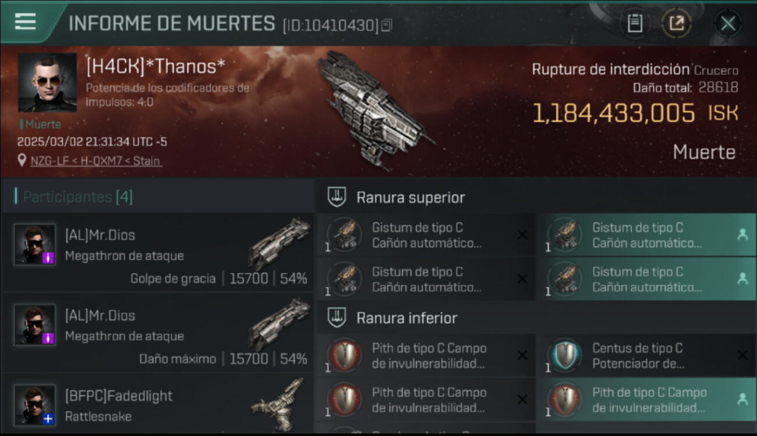
Task: Collapse the Ranura inferior section
Action: 536,318
